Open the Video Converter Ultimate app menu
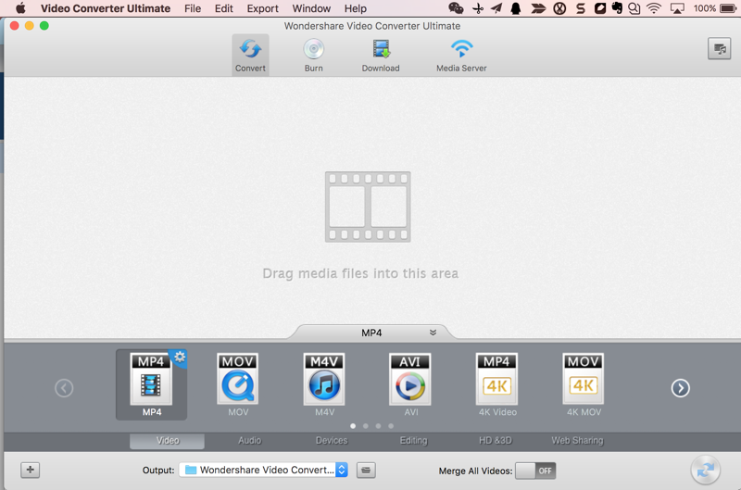The width and height of the screenshot is (741, 490). (106, 8)
